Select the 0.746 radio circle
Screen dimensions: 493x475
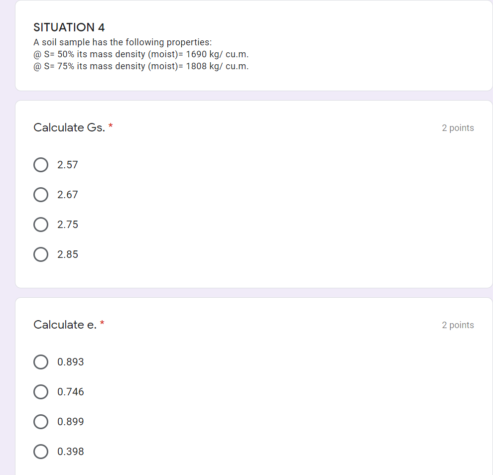pyautogui.click(x=41, y=392)
